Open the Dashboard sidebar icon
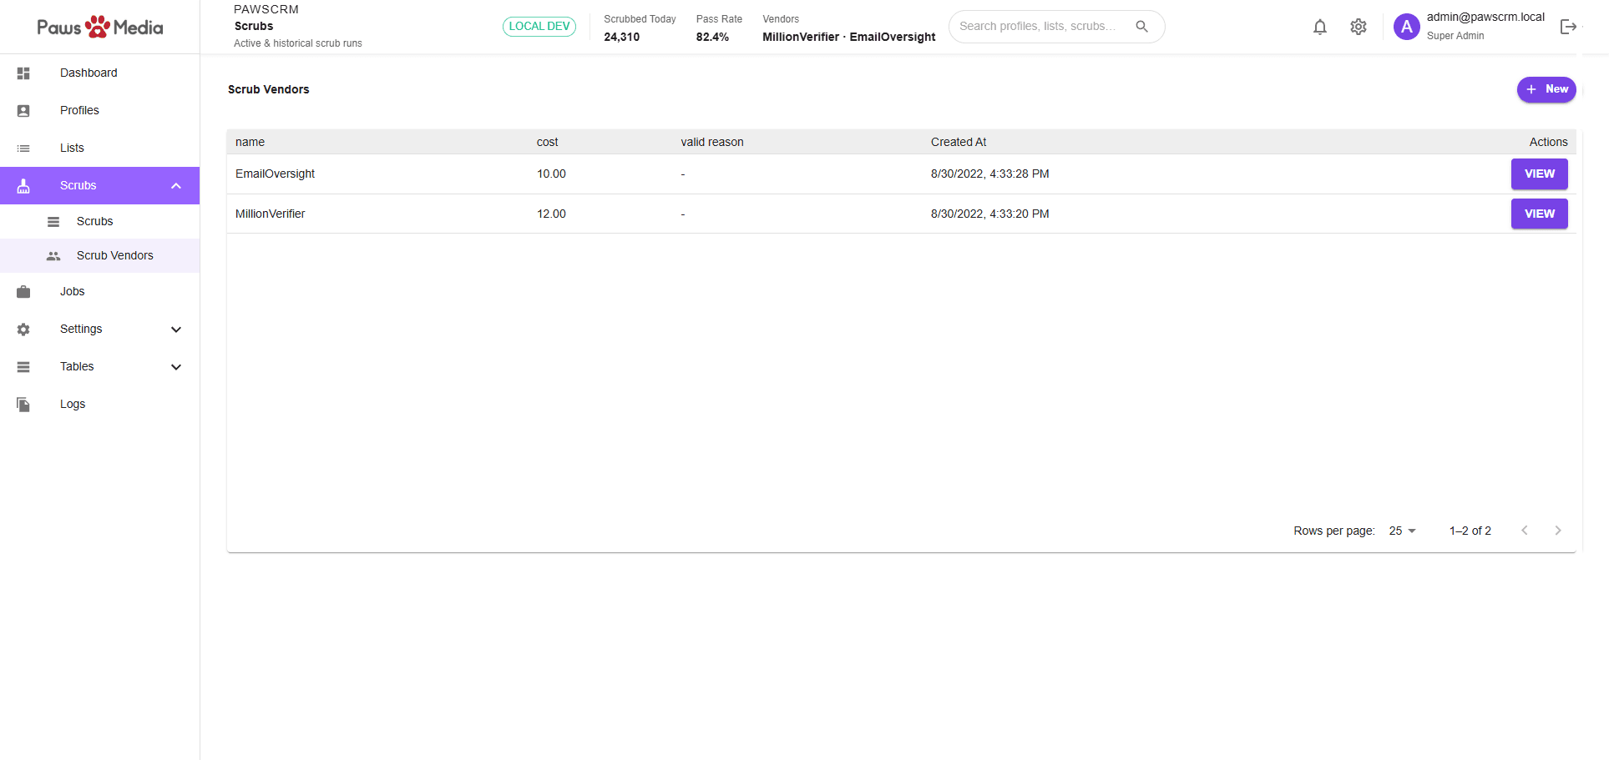 point(23,73)
